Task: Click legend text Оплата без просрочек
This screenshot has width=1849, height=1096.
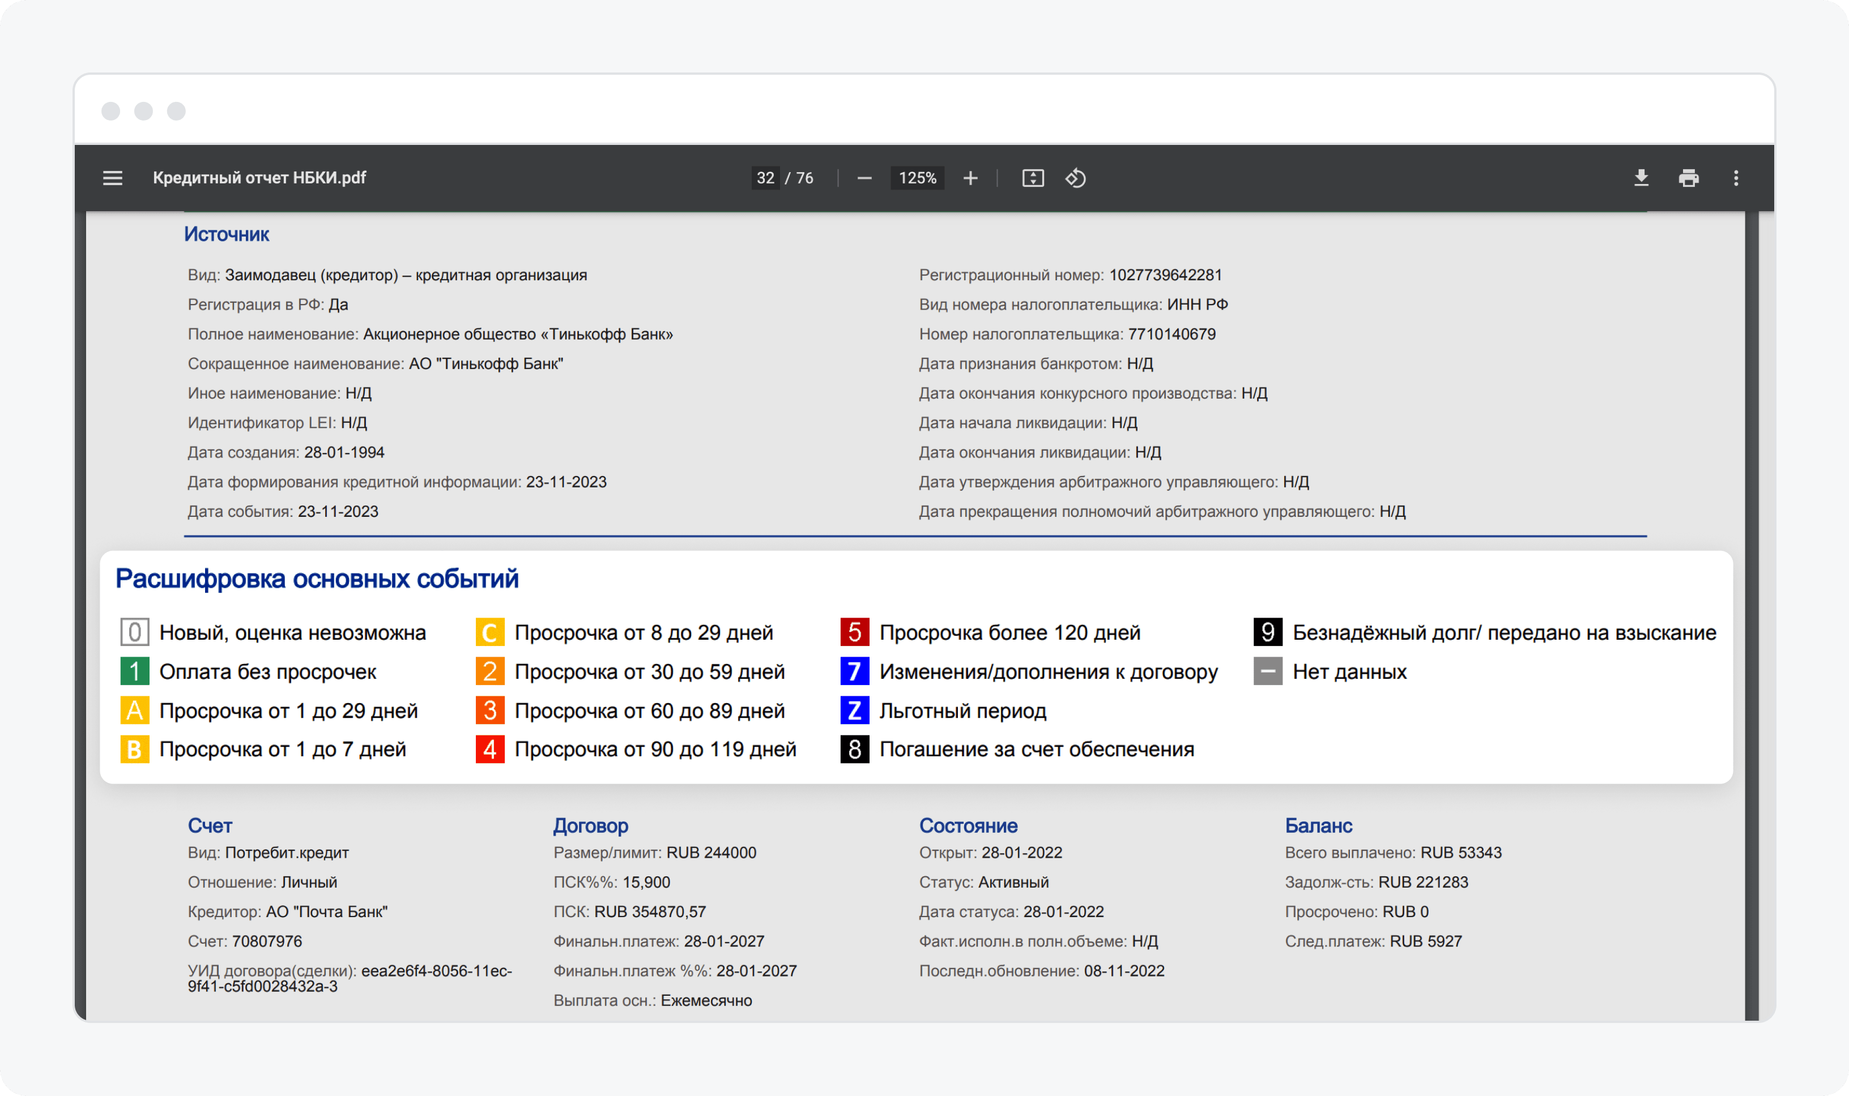Action: coord(267,671)
